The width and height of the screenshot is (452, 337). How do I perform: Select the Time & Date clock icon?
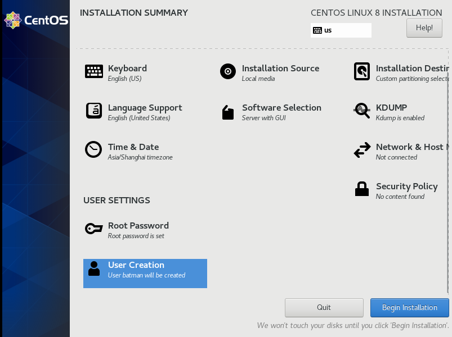click(93, 149)
